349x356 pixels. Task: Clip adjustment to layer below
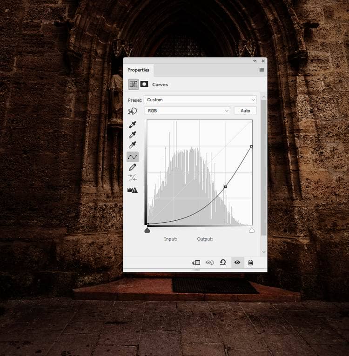(196, 263)
